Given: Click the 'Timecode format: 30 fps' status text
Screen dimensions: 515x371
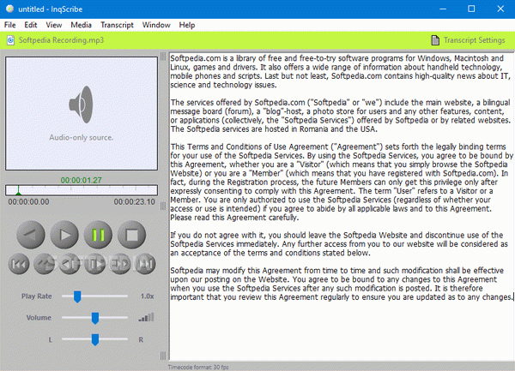Looking at the screenshot, I should click(198, 368).
